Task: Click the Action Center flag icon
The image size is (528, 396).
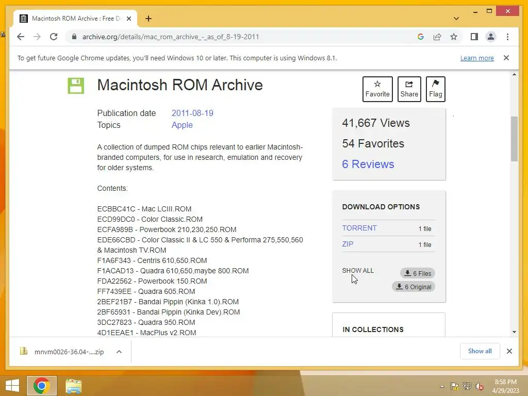Action: [x=455, y=386]
